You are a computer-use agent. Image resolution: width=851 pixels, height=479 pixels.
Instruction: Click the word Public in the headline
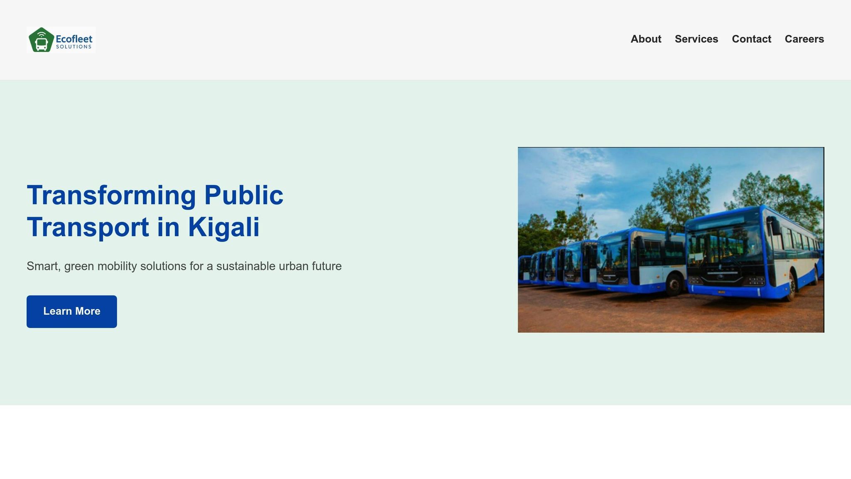coord(243,195)
